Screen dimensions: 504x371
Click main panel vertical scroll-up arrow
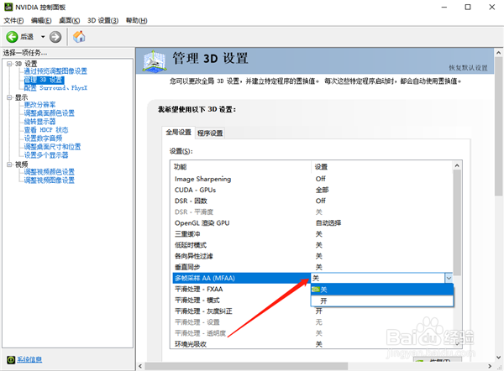(498, 52)
